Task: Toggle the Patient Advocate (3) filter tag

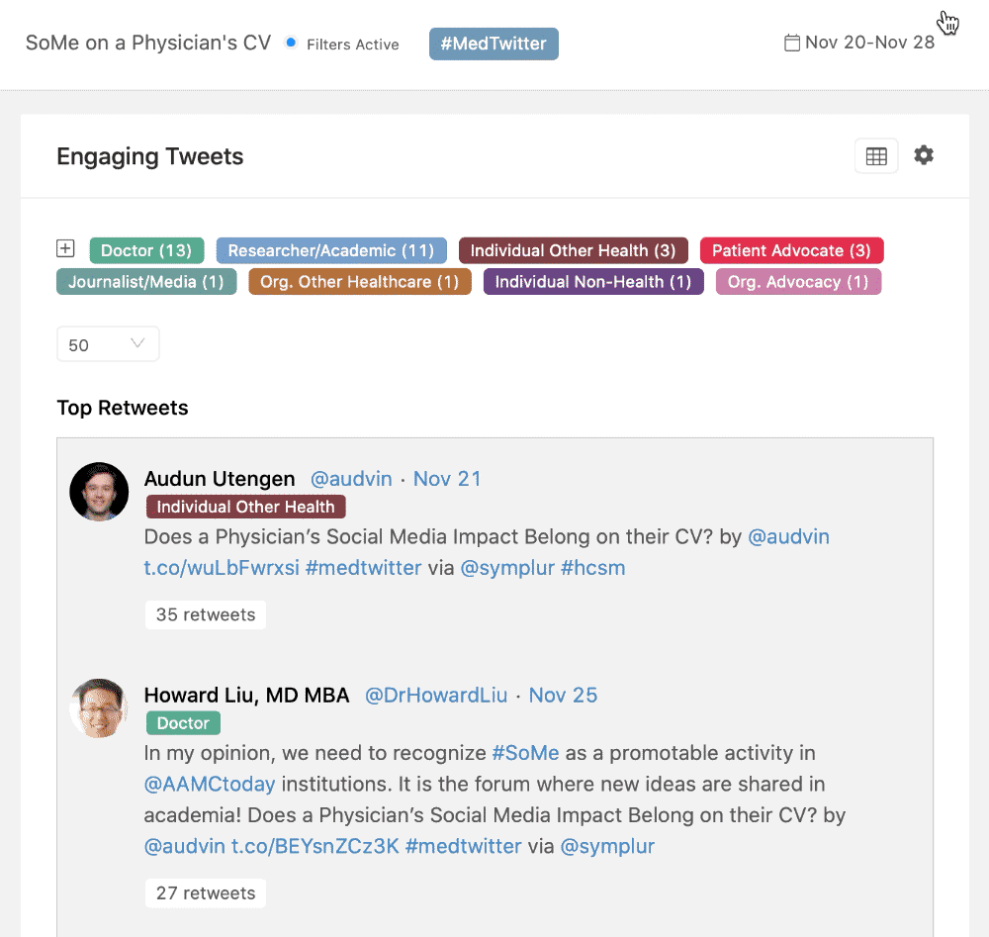Action: [791, 250]
